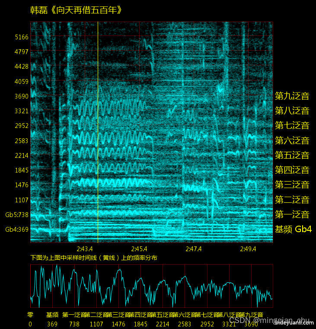Select the 5166 frequency label on the spectrogram axis

click(x=22, y=37)
